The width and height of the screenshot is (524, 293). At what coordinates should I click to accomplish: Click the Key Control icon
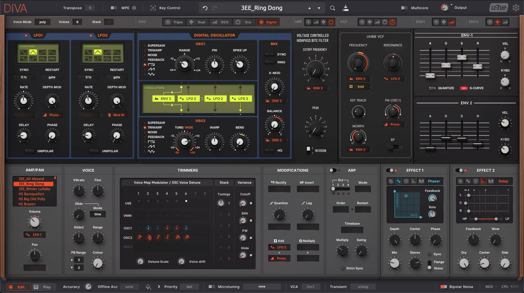pyautogui.click(x=153, y=8)
